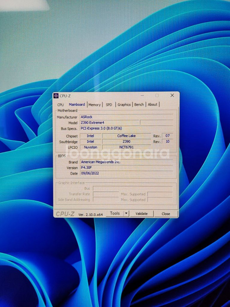Screen dimensions: 230x307
Task: Click southbridge revision value 10
Action: pyautogui.click(x=168, y=141)
